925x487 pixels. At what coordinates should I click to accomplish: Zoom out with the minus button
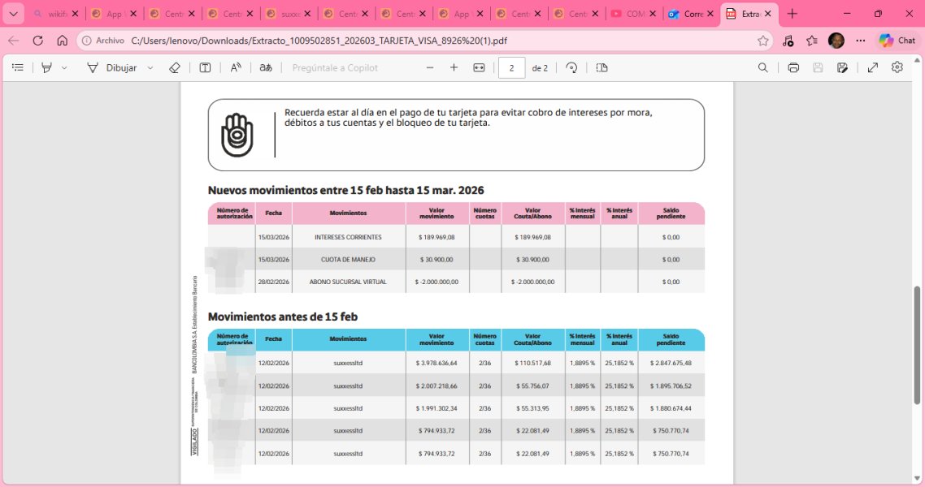point(430,67)
